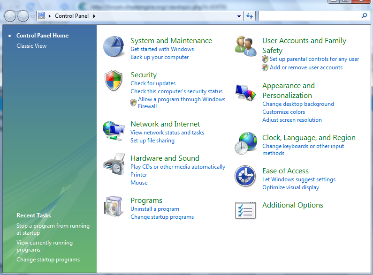Viewport: 373px width, 275px height.
Task: Open the Ease of Access icon
Action: 245,176
